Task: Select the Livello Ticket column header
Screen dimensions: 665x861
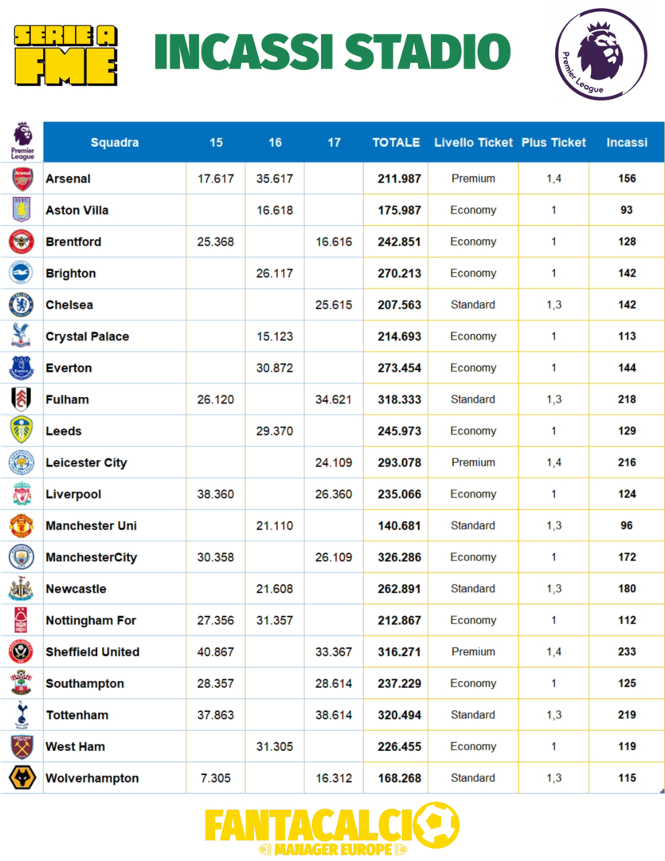Action: tap(473, 143)
